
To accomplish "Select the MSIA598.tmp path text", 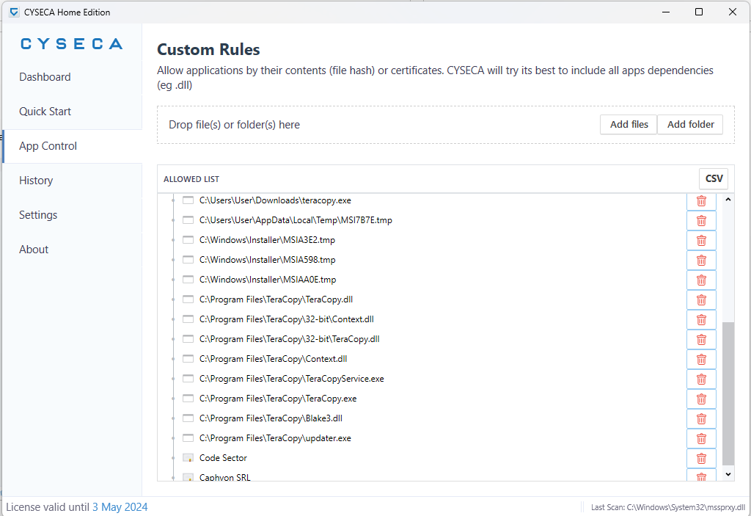I will (x=267, y=259).
